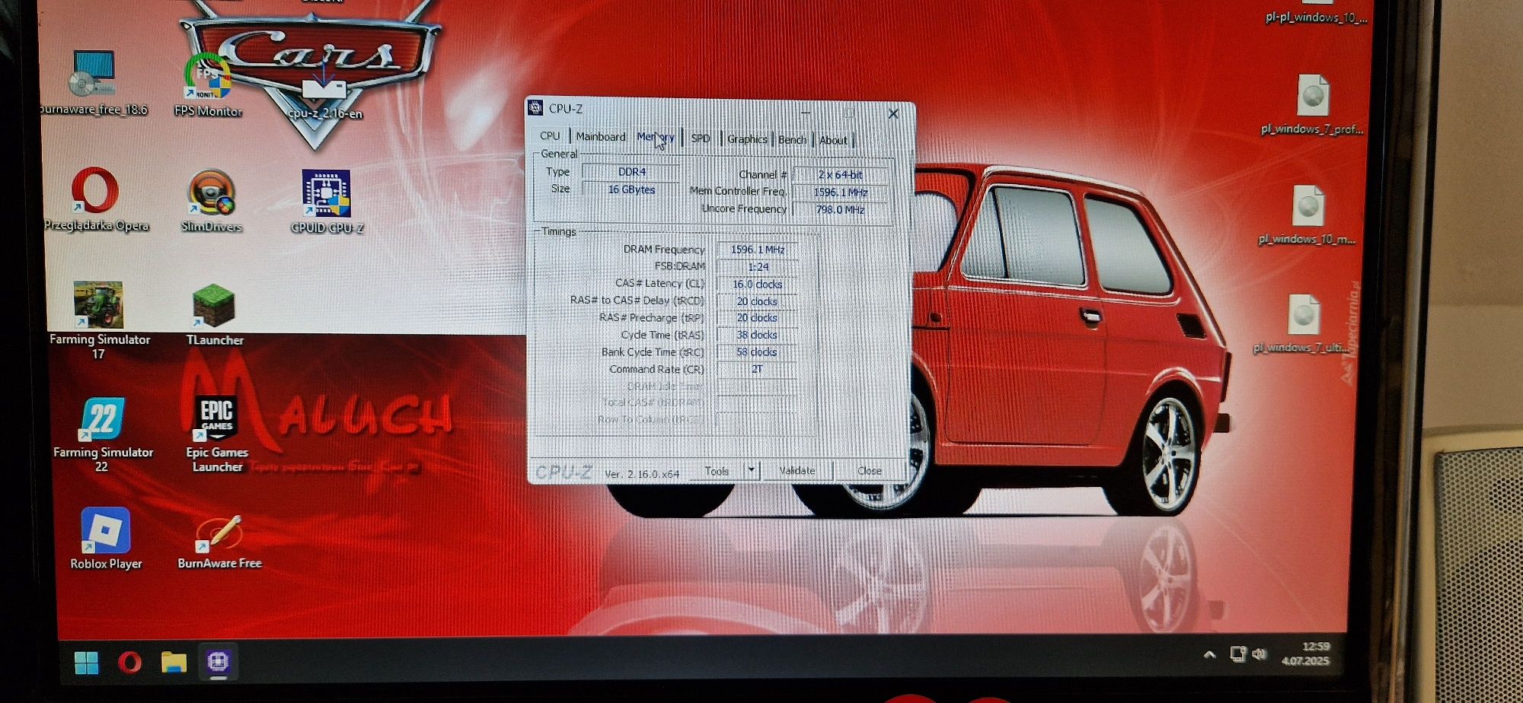Launch Farming Simulator 17 shortcut
This screenshot has width=1523, height=703.
(x=99, y=320)
